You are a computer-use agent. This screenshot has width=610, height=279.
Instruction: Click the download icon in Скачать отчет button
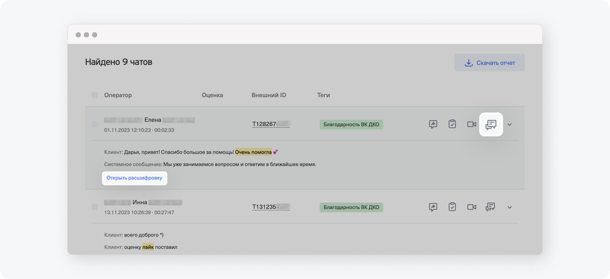(469, 62)
